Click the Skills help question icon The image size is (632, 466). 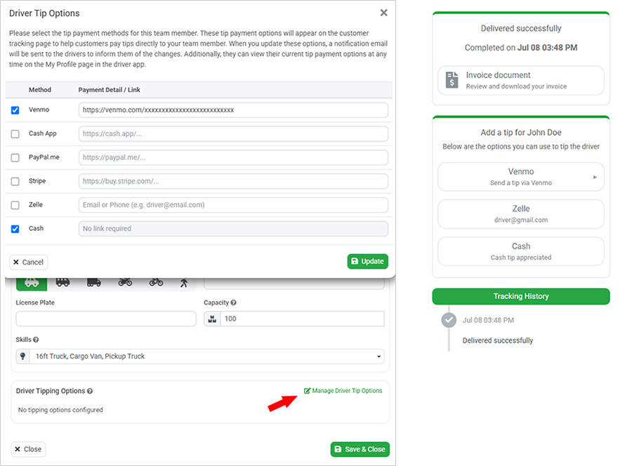36,340
